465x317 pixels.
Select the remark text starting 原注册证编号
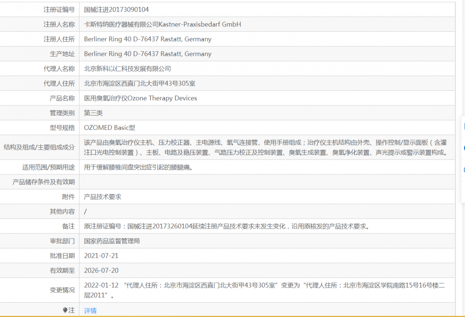227,226
